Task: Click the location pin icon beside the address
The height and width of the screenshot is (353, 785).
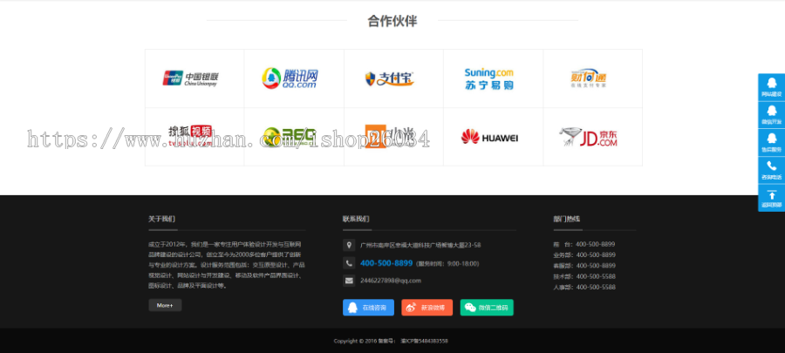Action: [349, 245]
